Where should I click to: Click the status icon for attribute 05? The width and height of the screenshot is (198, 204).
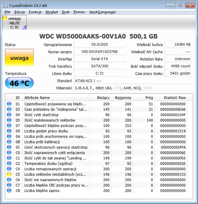pos(9,120)
